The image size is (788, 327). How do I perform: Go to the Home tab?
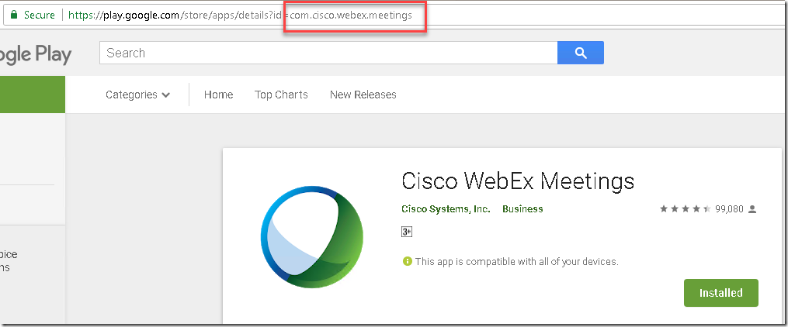(218, 95)
